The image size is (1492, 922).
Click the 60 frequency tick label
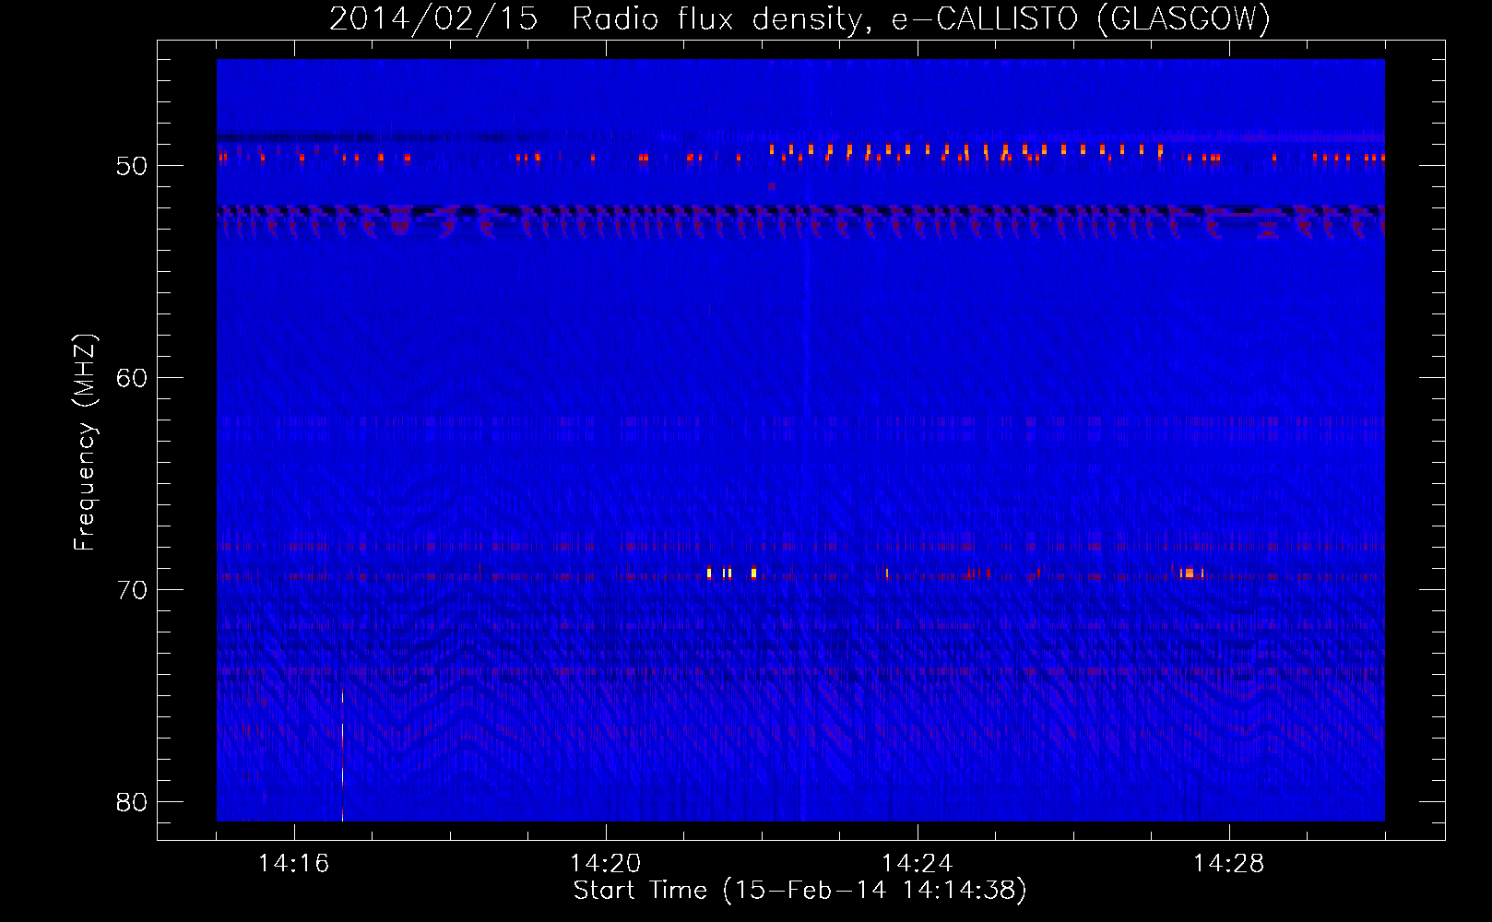click(132, 378)
